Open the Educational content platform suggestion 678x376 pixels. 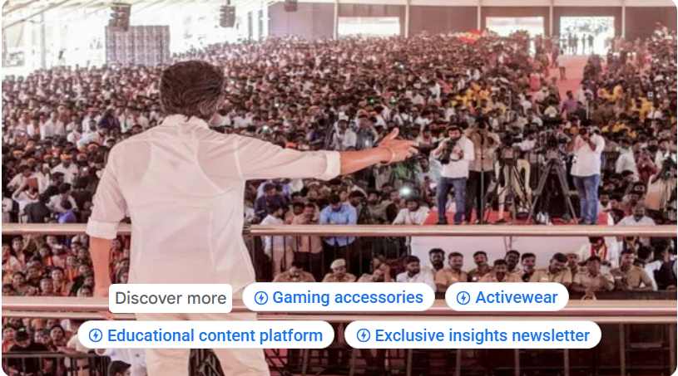point(206,335)
